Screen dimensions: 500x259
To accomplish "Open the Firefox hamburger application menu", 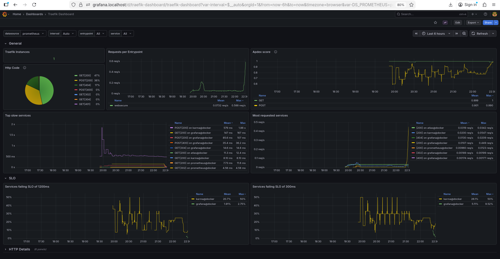I will (x=494, y=5).
